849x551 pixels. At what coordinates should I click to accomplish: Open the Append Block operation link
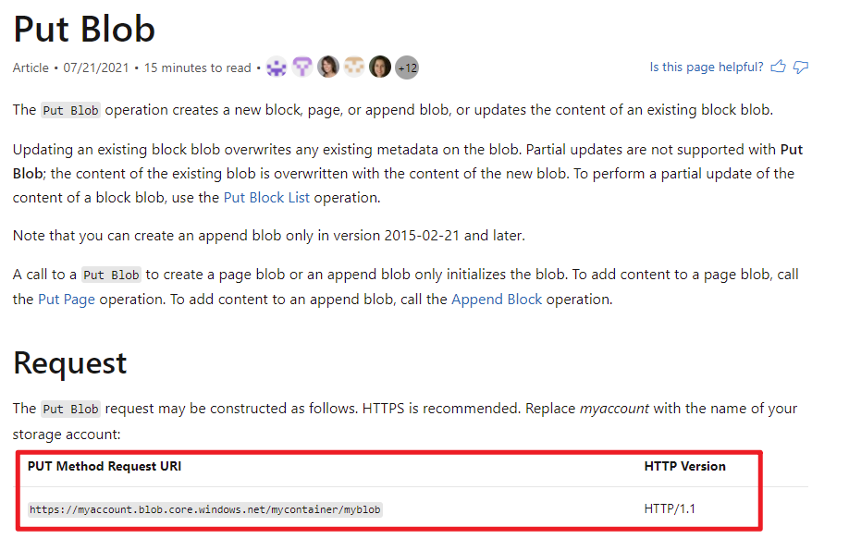click(497, 300)
